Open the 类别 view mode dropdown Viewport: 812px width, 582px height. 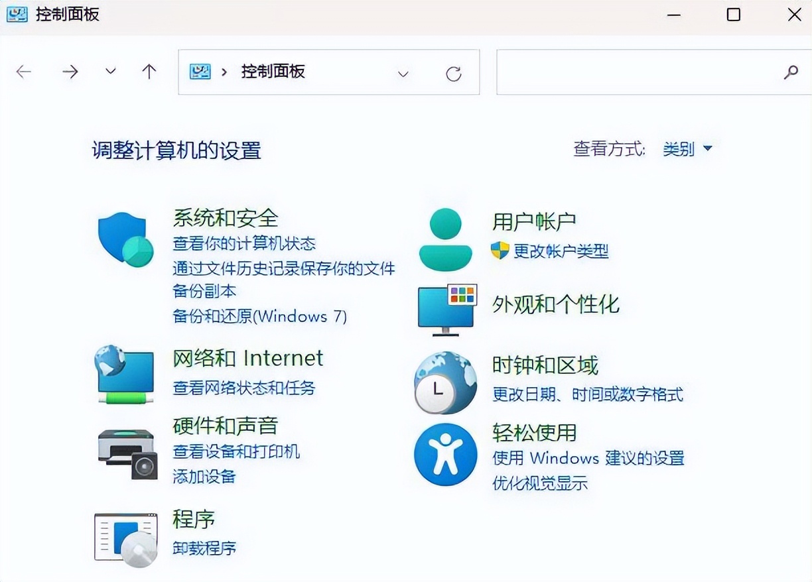pos(688,149)
